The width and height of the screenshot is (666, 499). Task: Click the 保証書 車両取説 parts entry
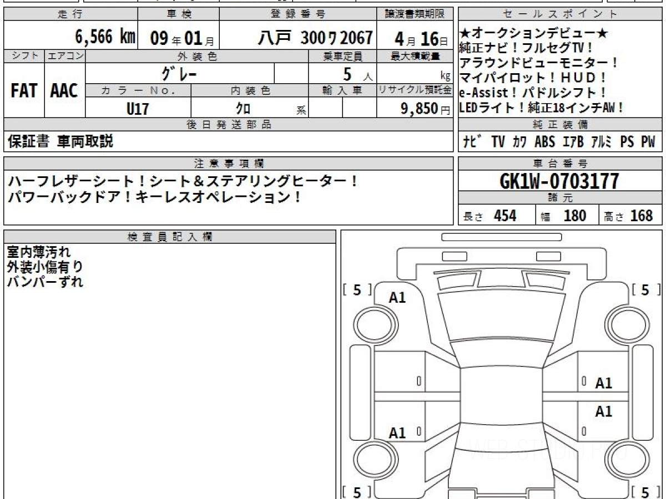pyautogui.click(x=60, y=142)
